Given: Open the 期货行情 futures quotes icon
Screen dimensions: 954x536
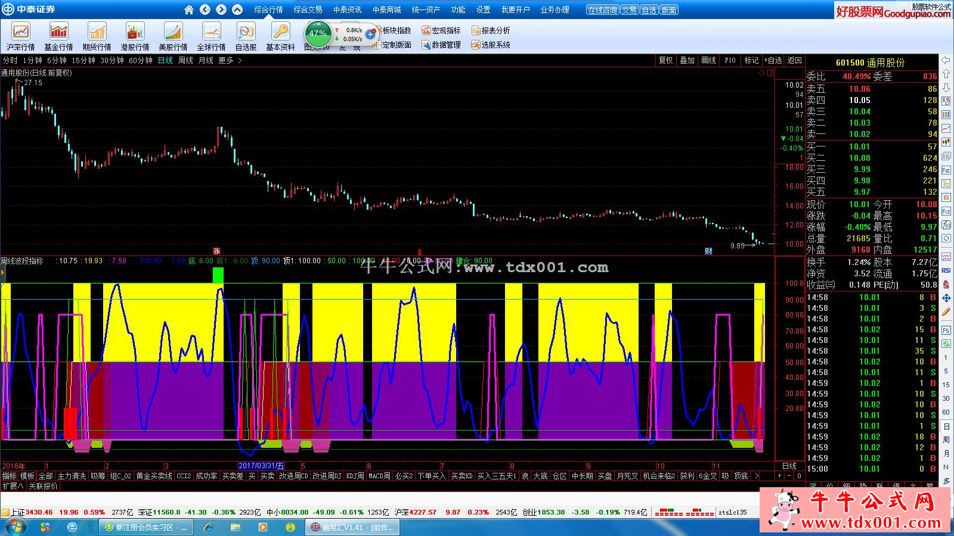Looking at the screenshot, I should [97, 37].
